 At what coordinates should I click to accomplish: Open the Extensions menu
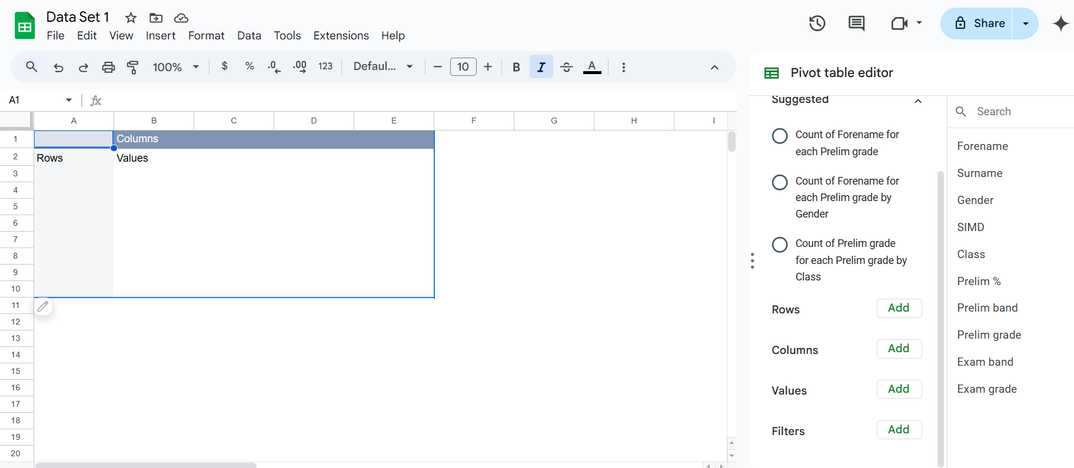pos(341,36)
